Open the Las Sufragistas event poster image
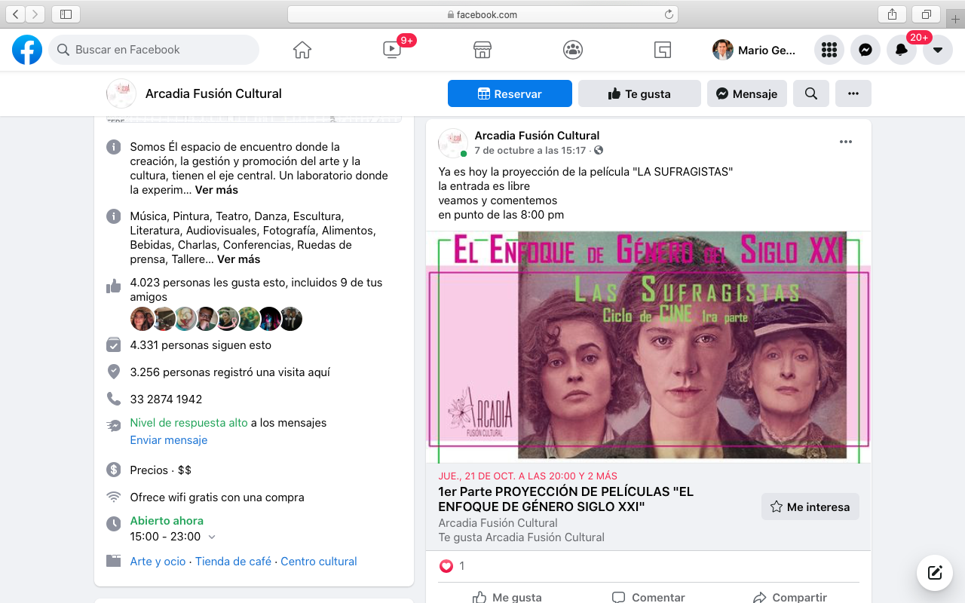Viewport: 965px width, 603px height. click(648, 347)
